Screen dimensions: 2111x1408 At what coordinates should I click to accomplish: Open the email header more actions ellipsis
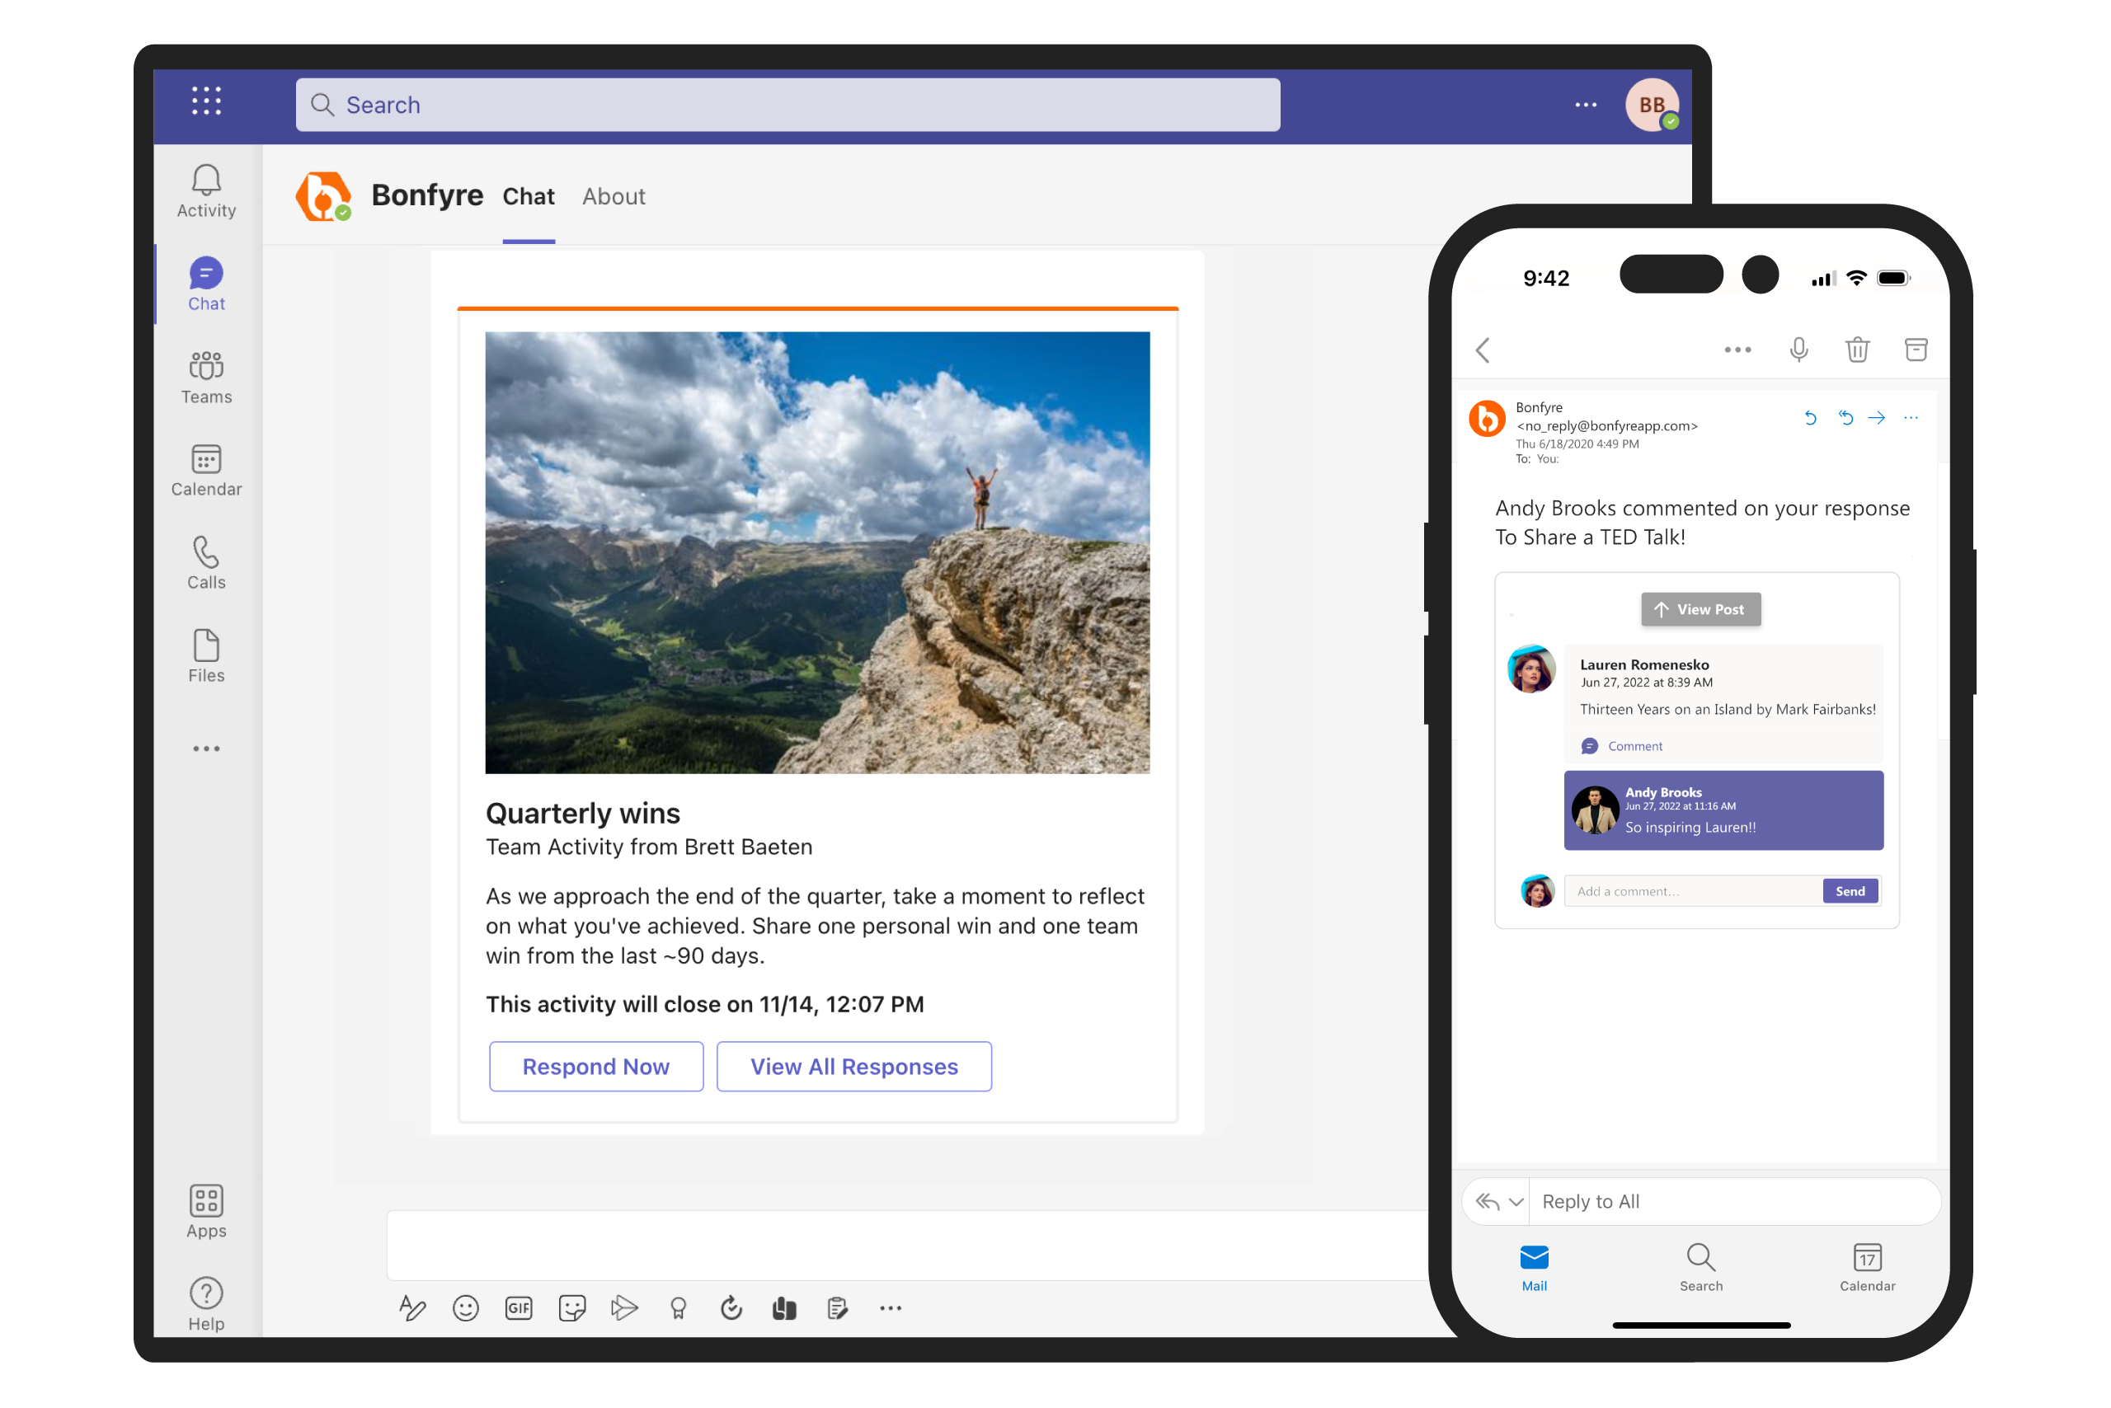click(1911, 418)
